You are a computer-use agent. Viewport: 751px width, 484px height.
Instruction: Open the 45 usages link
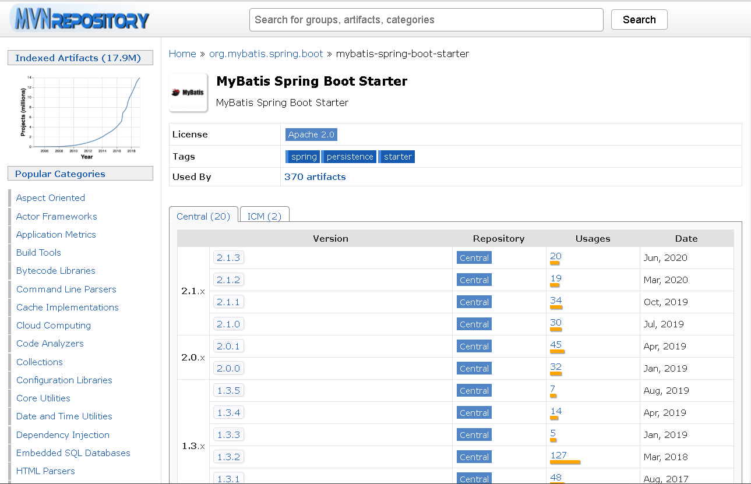tap(556, 345)
